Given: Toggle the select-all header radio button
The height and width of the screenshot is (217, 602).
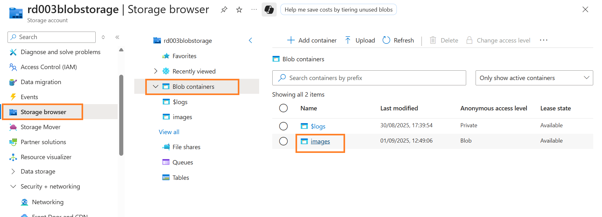Looking at the screenshot, I should (283, 108).
